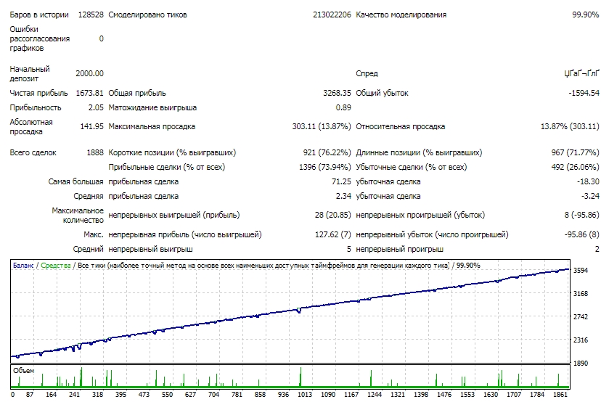The height and width of the screenshot is (402, 601).
Task: Select maximal consecutive loss -95.86 (8)
Action: [x=581, y=234]
